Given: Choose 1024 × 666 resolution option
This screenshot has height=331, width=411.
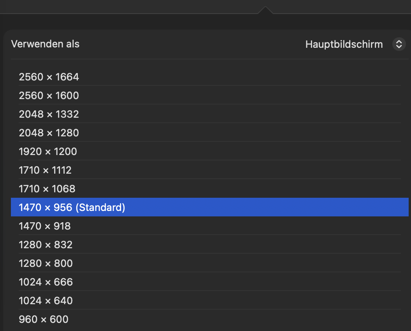Looking at the screenshot, I should pos(46,282).
